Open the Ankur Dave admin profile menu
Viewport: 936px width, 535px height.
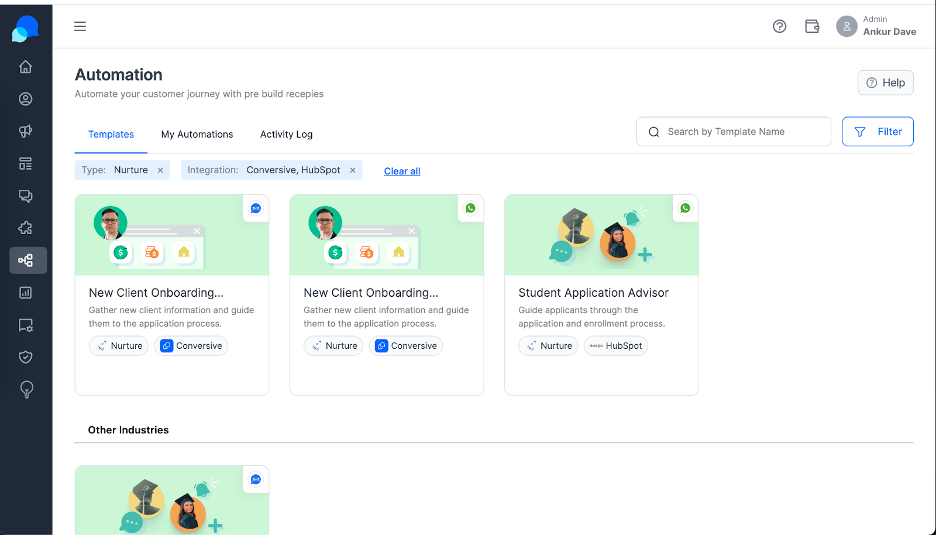point(876,26)
